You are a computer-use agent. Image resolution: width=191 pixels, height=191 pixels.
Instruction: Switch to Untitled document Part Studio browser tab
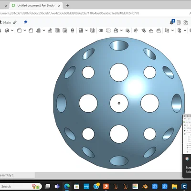click(x=36, y=6)
